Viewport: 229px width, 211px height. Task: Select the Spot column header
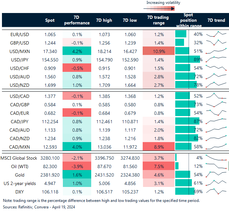tap(50, 20)
